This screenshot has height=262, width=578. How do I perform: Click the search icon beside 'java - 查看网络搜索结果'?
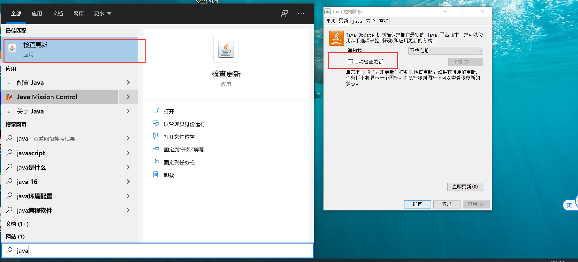click(x=9, y=138)
